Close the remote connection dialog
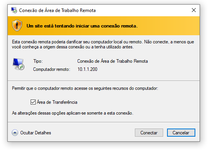The image size is (212, 151). point(194,10)
